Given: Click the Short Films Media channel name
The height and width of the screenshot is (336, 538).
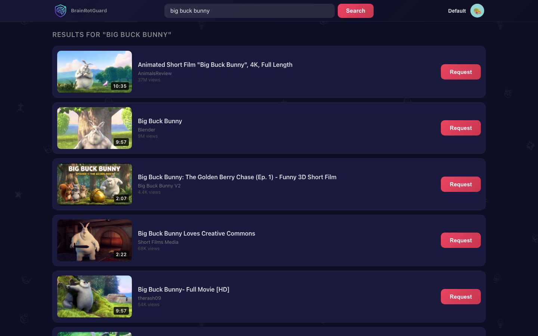Looking at the screenshot, I should (x=158, y=242).
